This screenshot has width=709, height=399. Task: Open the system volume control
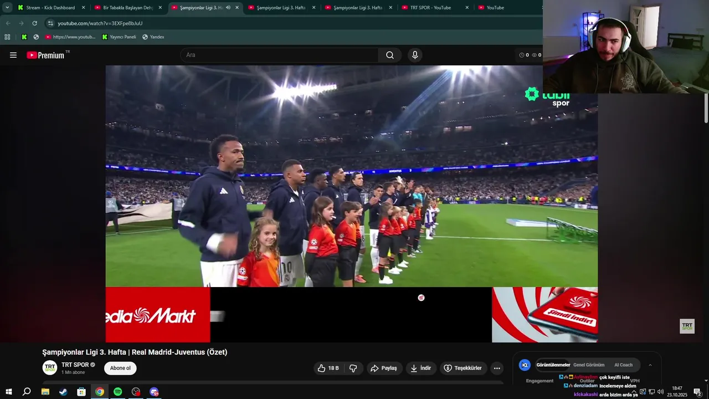point(660,392)
